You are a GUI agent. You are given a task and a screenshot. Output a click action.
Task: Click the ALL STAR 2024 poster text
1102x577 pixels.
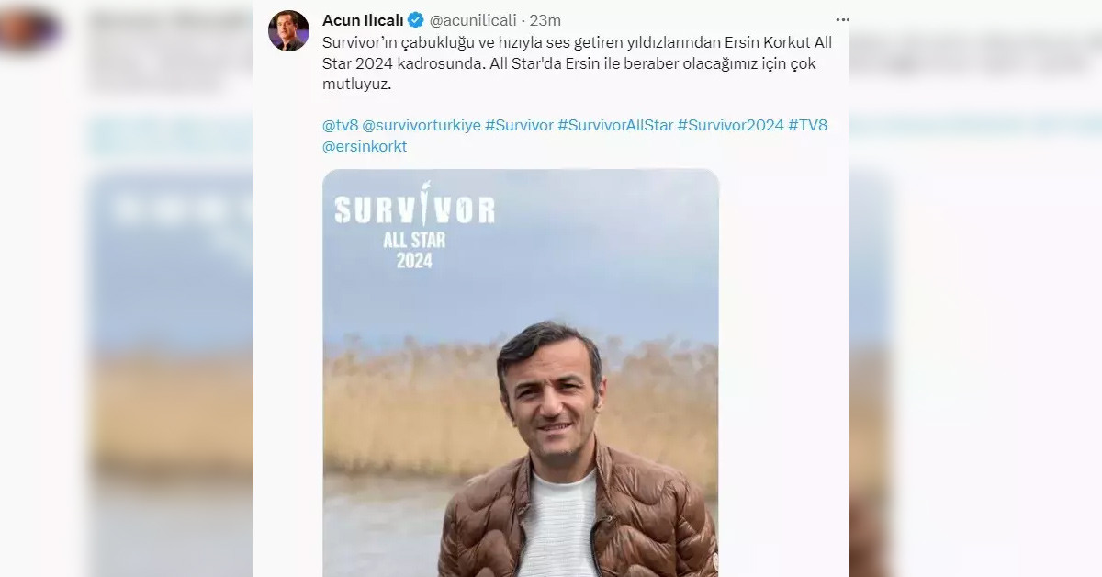(x=414, y=251)
